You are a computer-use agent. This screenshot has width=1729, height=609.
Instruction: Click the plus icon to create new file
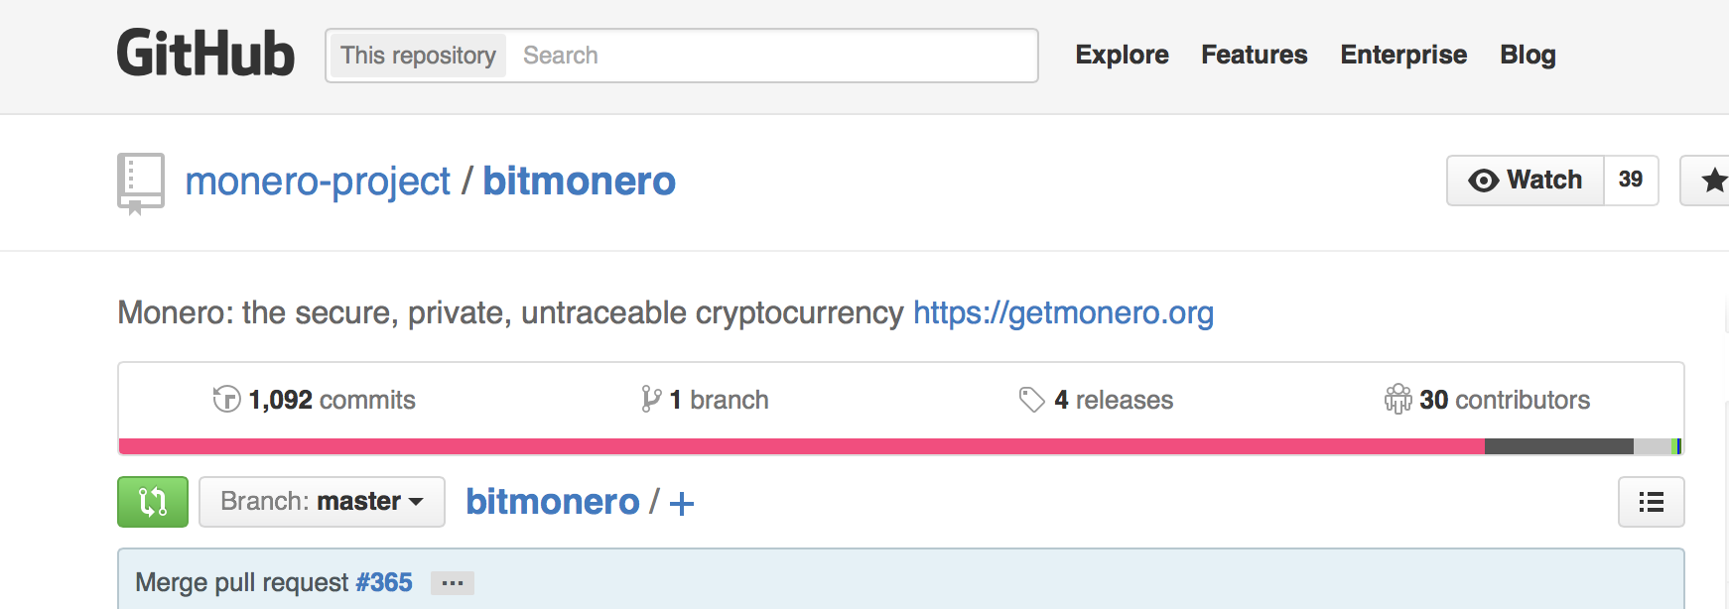point(682,504)
